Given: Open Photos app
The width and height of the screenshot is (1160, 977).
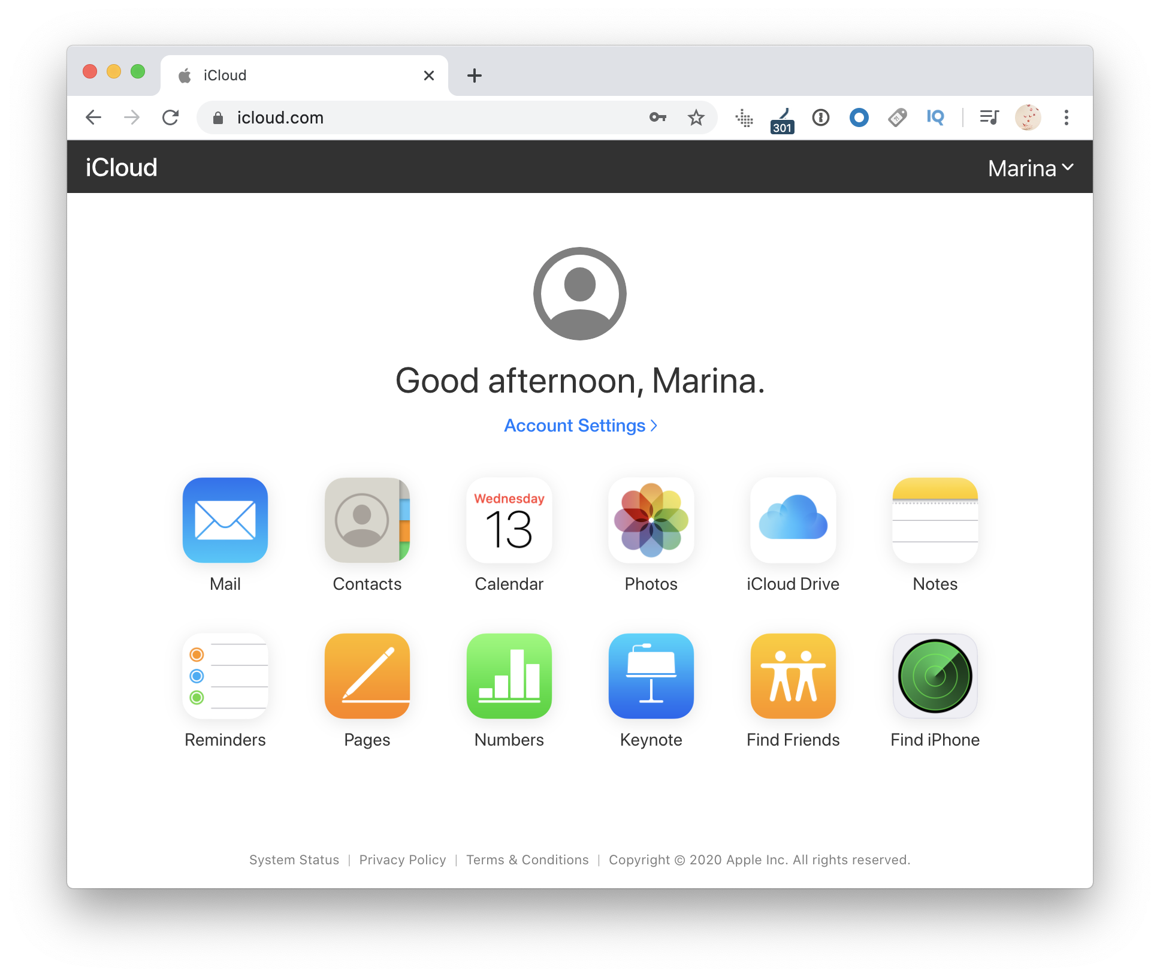Looking at the screenshot, I should (x=650, y=532).
